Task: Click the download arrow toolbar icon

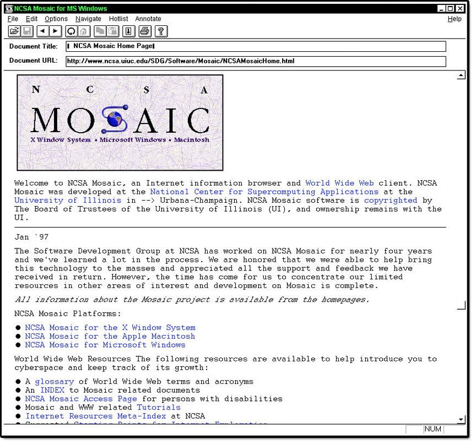Action: coord(128,31)
